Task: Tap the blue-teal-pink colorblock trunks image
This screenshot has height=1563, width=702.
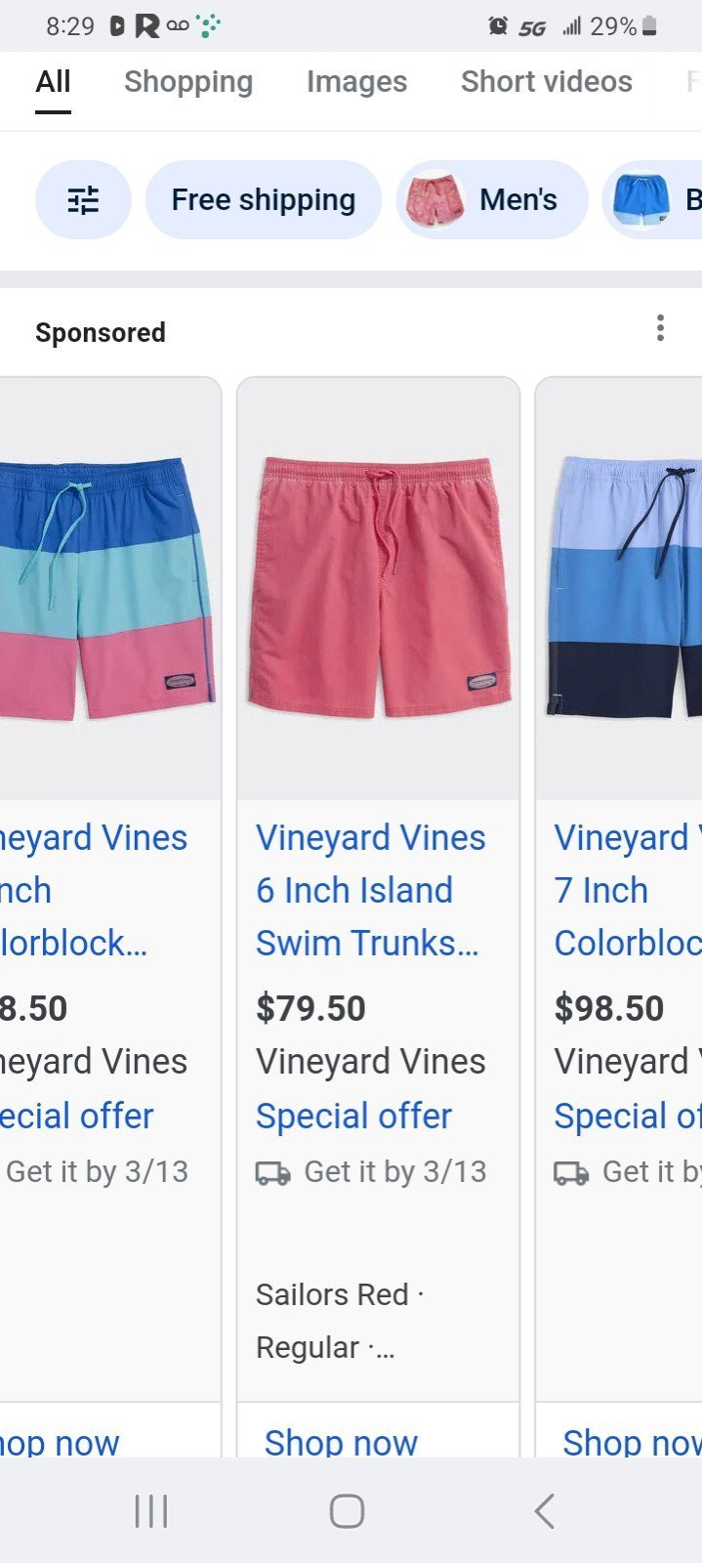Action: [109, 589]
